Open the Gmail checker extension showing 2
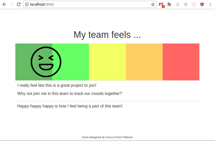215x141 pixels. (162, 5)
